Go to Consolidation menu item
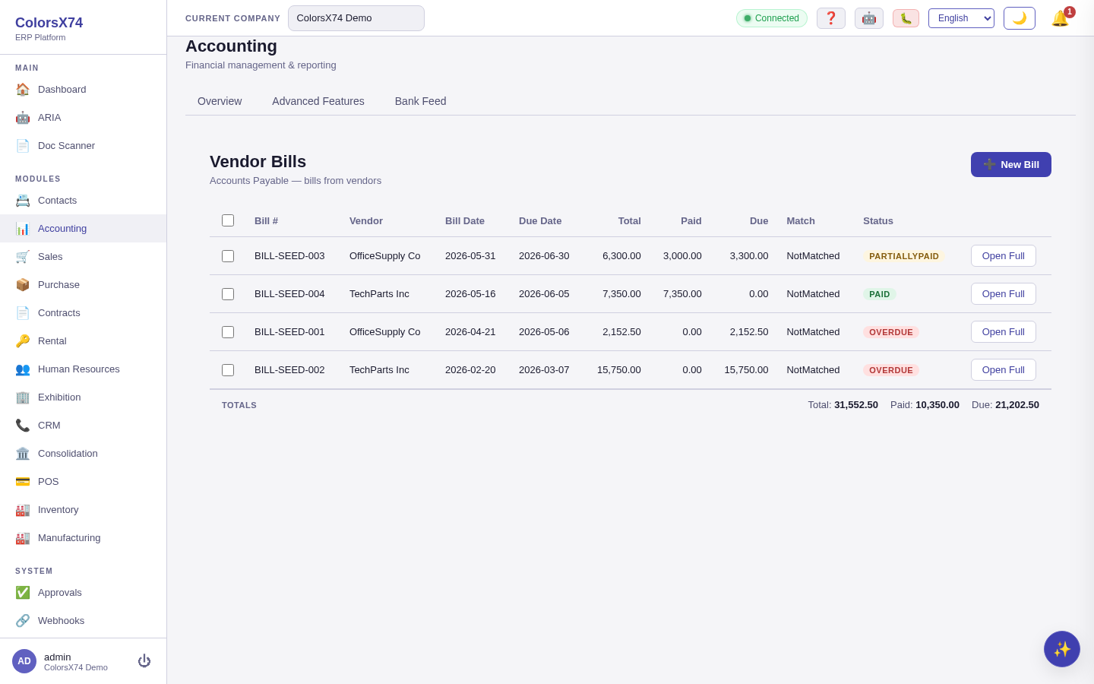 [x=83, y=453]
